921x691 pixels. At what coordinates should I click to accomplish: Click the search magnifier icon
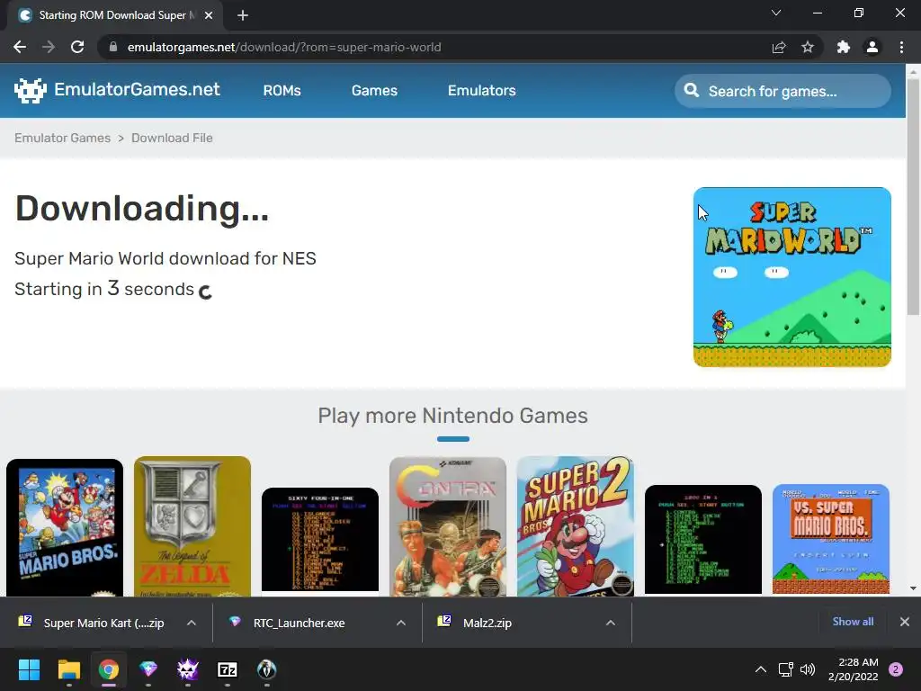(692, 91)
